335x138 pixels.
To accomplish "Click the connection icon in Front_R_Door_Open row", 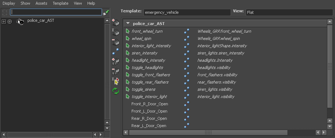I will click(186, 104).
